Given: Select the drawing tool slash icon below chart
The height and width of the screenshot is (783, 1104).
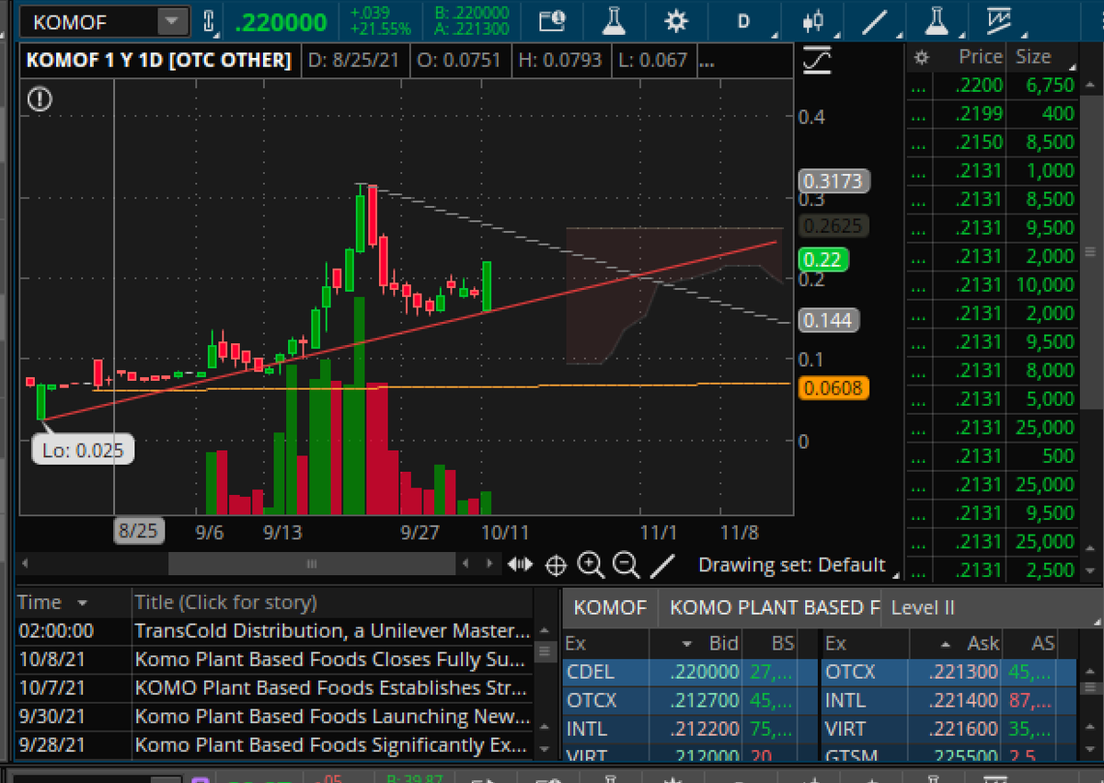Looking at the screenshot, I should (662, 565).
